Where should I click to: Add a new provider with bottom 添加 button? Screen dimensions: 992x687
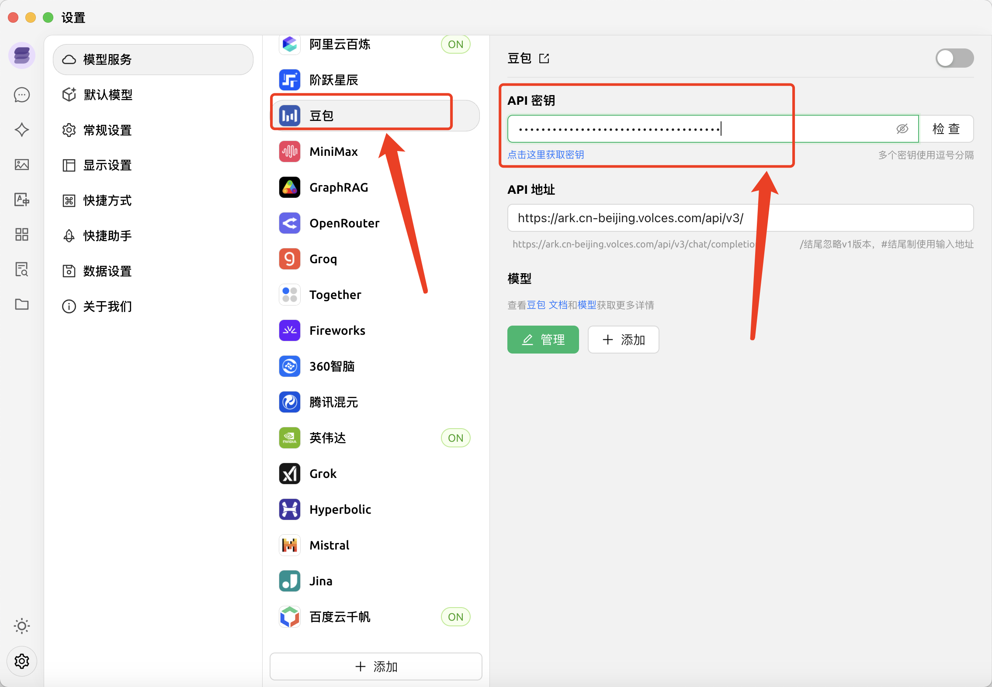coord(376,666)
